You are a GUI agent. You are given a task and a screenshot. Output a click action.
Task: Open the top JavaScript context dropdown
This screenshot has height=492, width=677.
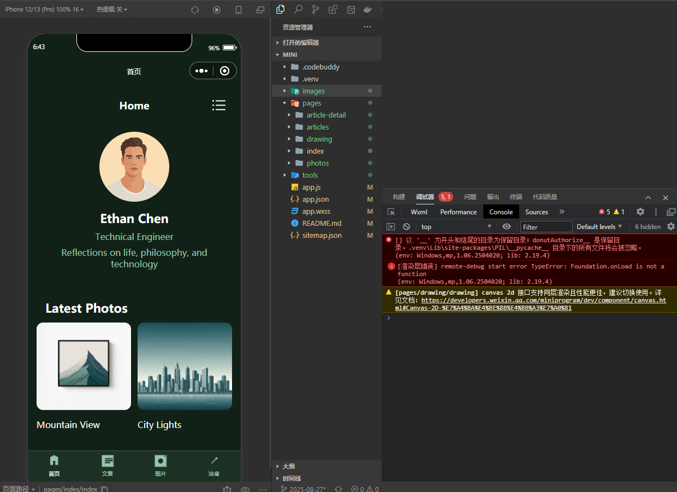tap(456, 226)
